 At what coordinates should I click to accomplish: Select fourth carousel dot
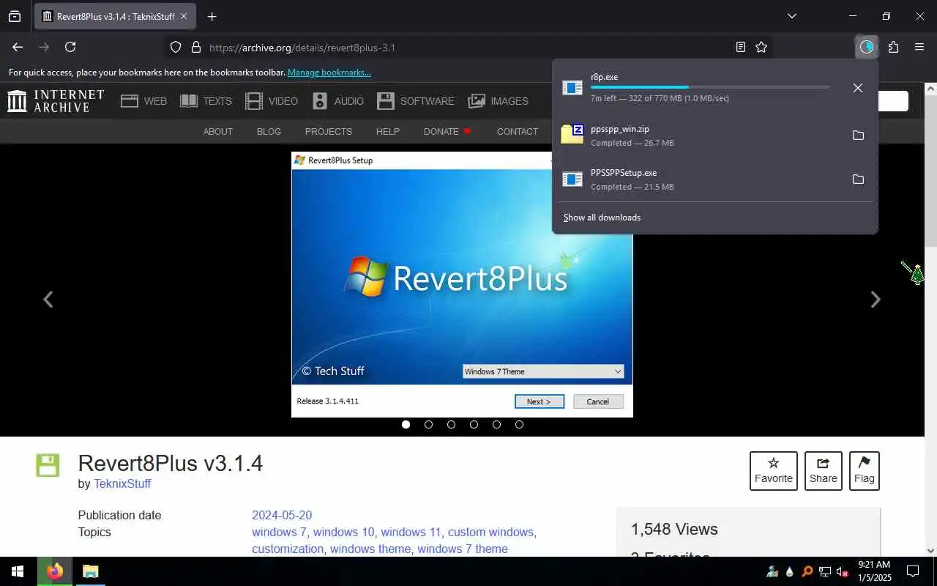(x=474, y=424)
